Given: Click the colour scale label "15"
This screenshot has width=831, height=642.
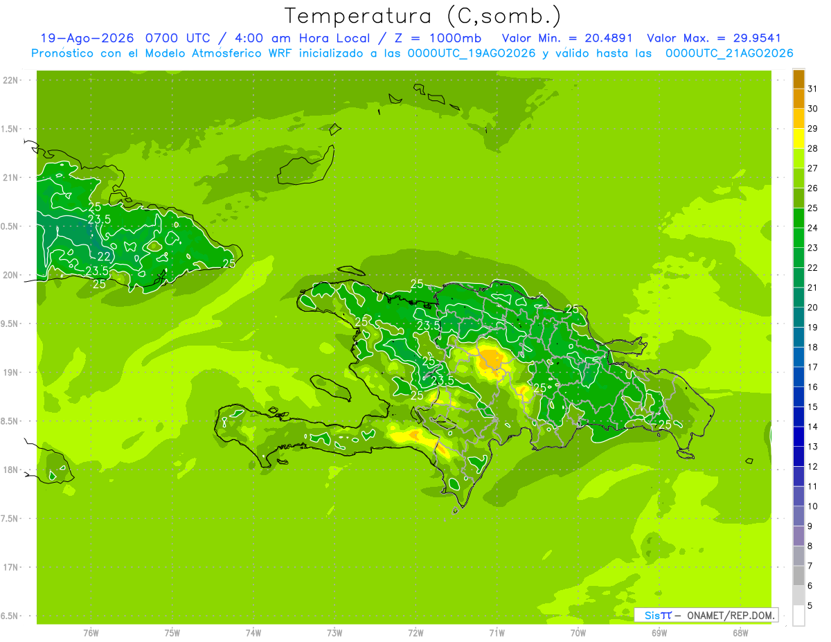Looking at the screenshot, I should tap(812, 407).
